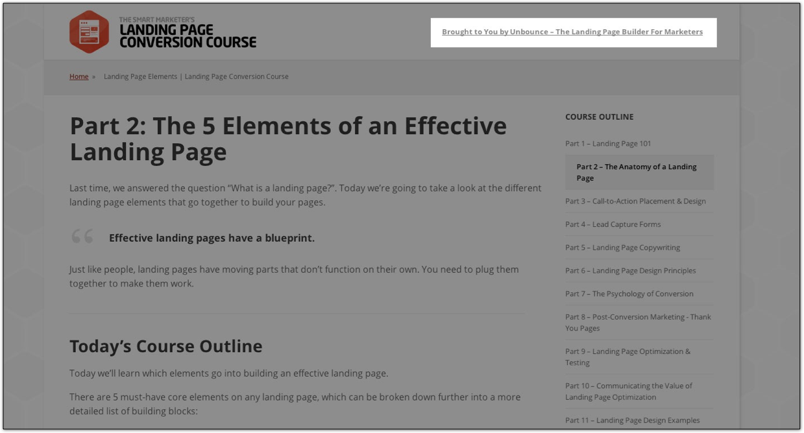
Task: Click the Effective landing pages have a blueprint quote
Action: (x=212, y=238)
